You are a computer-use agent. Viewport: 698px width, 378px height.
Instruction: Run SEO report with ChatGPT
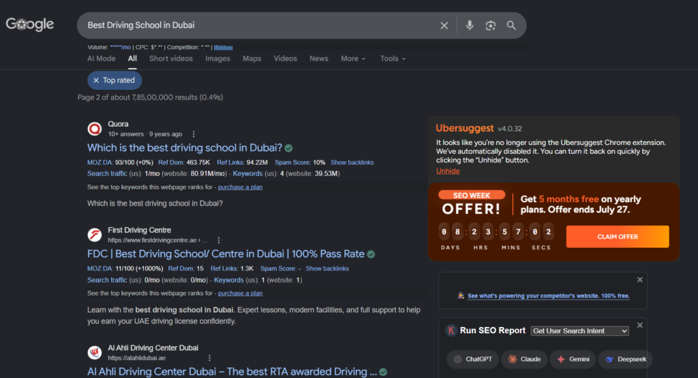(473, 360)
